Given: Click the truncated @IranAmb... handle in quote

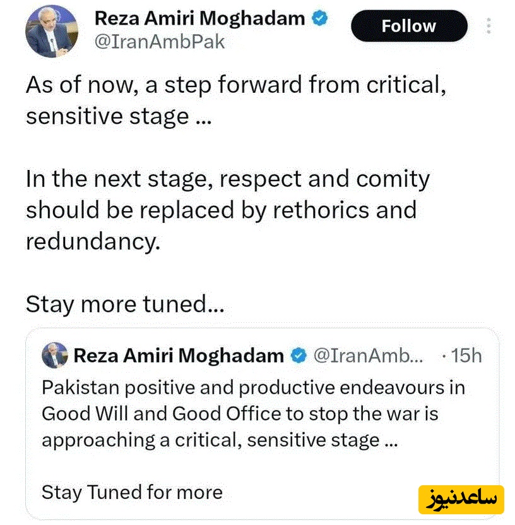Looking at the screenshot, I should pyautogui.click(x=369, y=356).
